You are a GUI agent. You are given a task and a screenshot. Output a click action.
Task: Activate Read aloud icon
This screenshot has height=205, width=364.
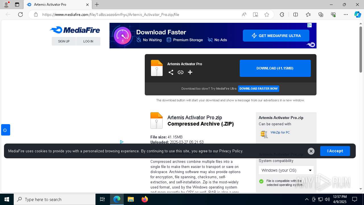tap(244, 15)
